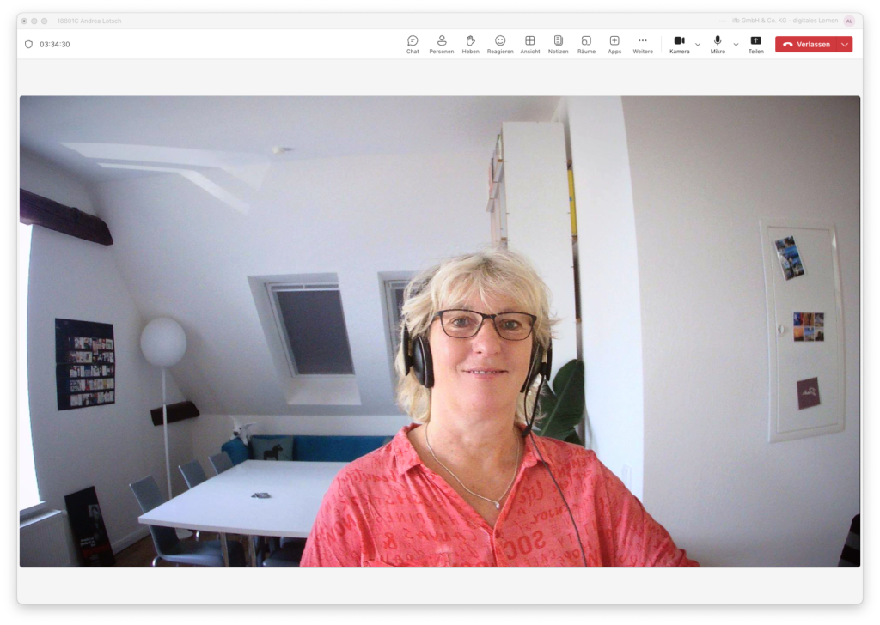
Task: Open meeting Notizen
Action: click(558, 45)
